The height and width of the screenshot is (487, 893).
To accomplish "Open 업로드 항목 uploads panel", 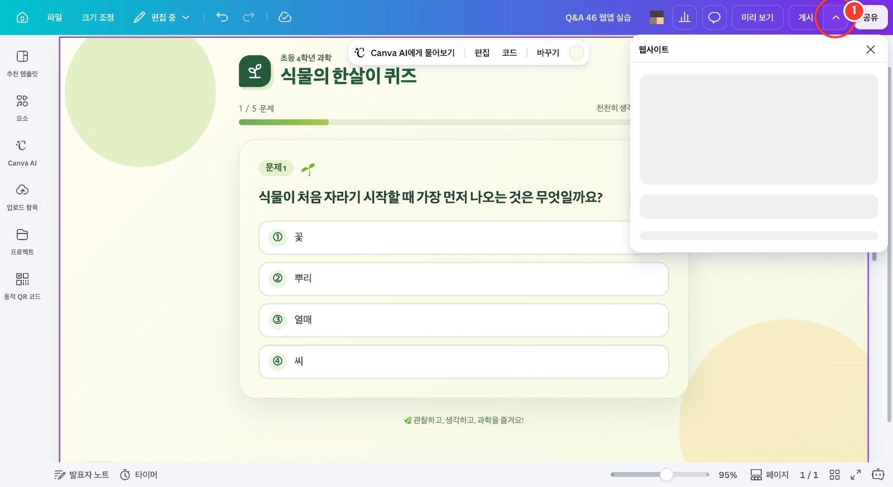I will 22,197.
